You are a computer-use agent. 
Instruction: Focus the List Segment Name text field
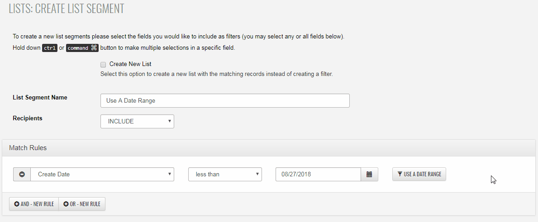click(x=225, y=100)
